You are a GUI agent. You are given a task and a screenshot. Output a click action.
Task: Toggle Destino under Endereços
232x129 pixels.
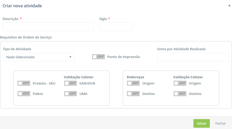(x=133, y=94)
